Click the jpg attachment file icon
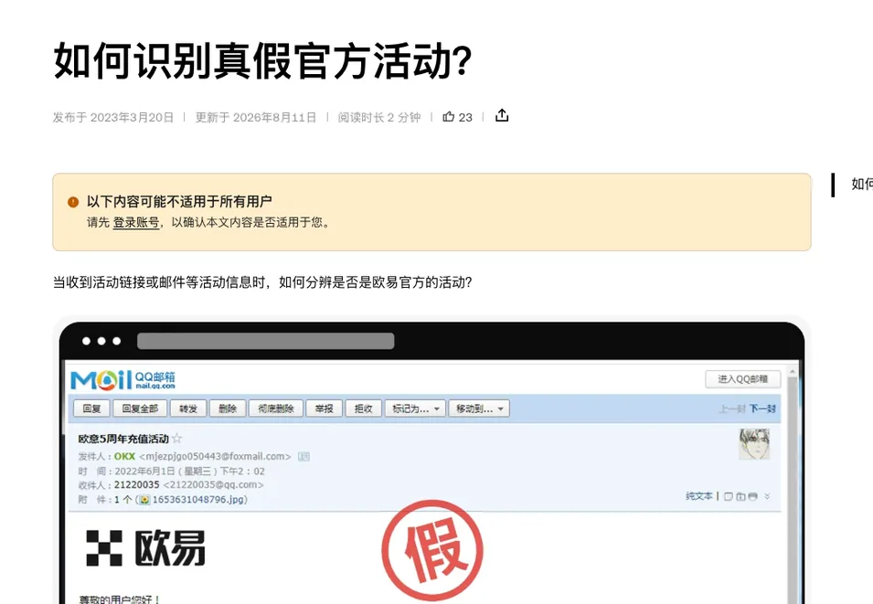This screenshot has width=873, height=604. (144, 499)
